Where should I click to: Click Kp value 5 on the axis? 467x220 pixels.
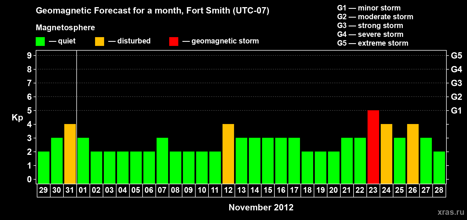29,111
